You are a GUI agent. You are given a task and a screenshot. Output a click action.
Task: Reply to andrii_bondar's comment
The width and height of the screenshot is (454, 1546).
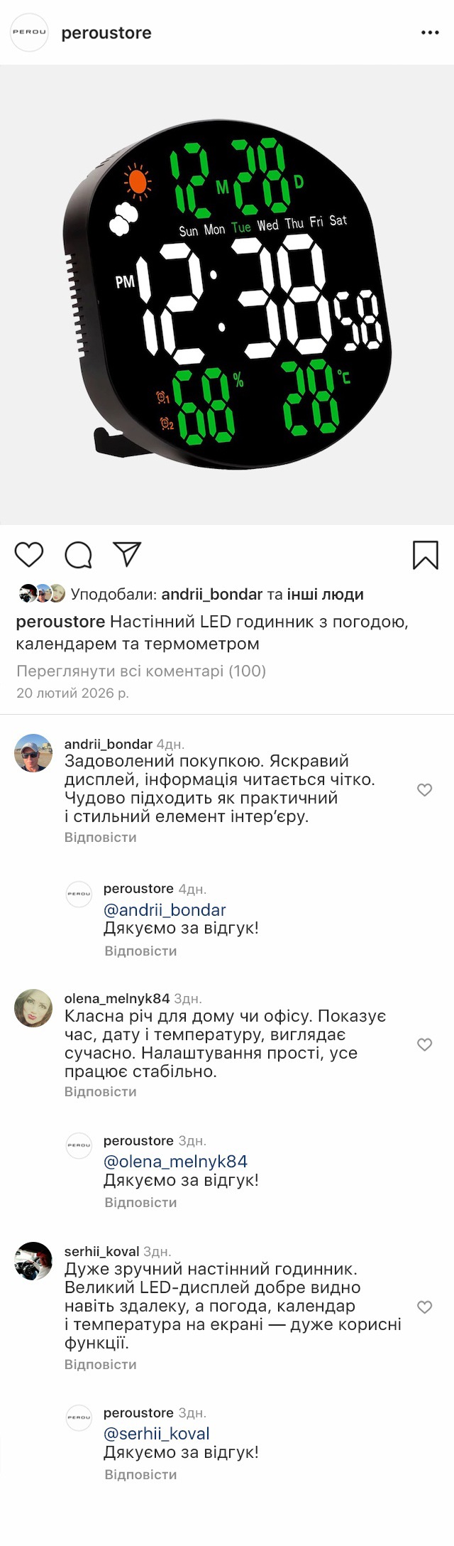coord(101,838)
